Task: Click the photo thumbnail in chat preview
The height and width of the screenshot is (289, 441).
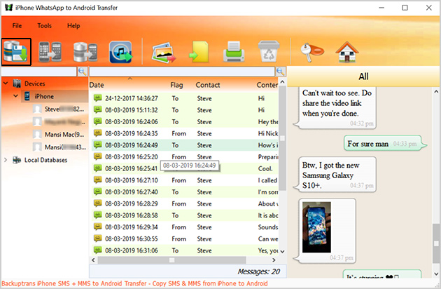Action: [316, 227]
